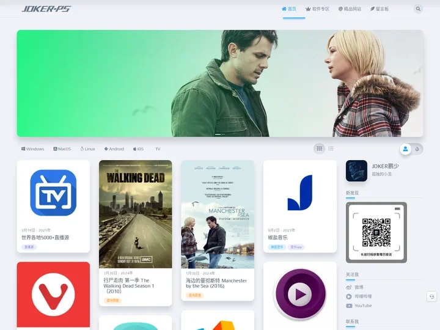440x330 pixels.
Task: Filter by the iOS category
Action: [138, 148]
